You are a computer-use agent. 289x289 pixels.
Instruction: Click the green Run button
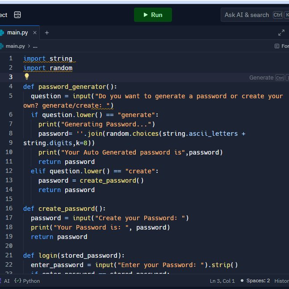click(x=153, y=15)
